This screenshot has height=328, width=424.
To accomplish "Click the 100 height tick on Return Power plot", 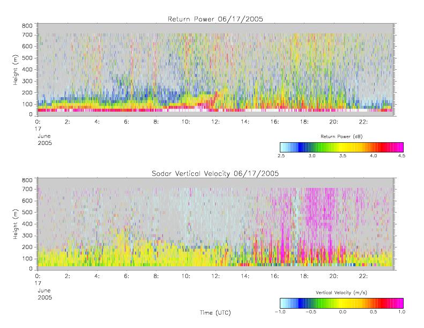I will [27, 104].
